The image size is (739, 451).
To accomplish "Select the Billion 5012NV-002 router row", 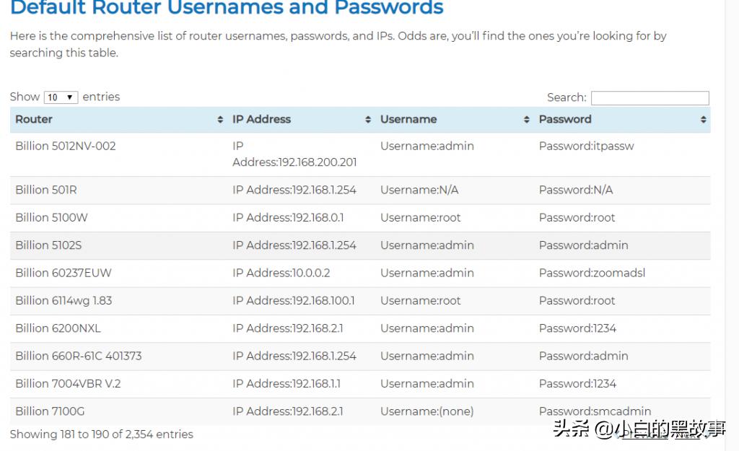I will (66, 146).
